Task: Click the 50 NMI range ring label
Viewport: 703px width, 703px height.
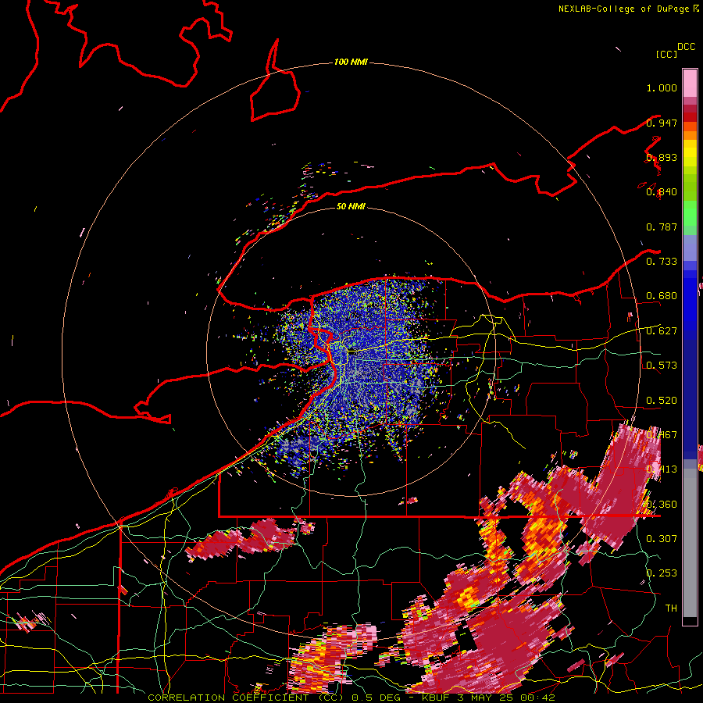Action: pos(351,206)
